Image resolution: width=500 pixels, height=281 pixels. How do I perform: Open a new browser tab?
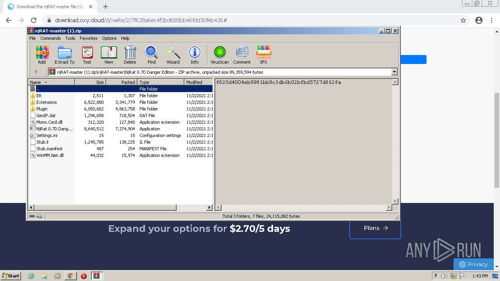[105, 7]
